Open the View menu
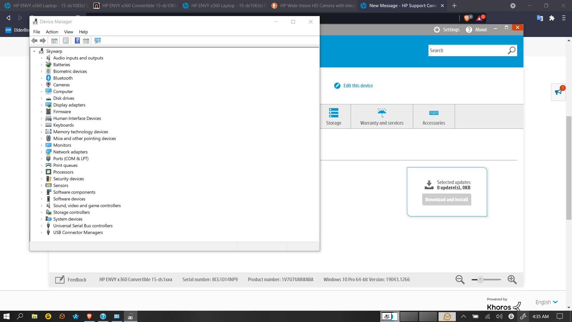Screen dimensions: 572x322 (x=69, y=32)
